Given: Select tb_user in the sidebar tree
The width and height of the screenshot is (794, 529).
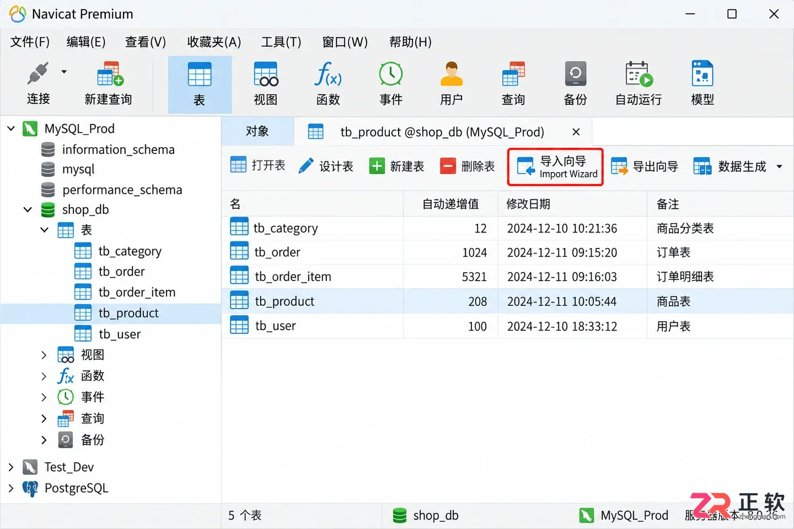Looking at the screenshot, I should [120, 334].
